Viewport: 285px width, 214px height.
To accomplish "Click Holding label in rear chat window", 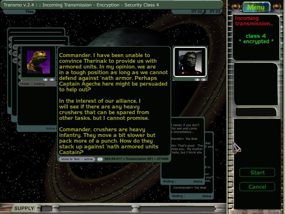I will point(178,196).
